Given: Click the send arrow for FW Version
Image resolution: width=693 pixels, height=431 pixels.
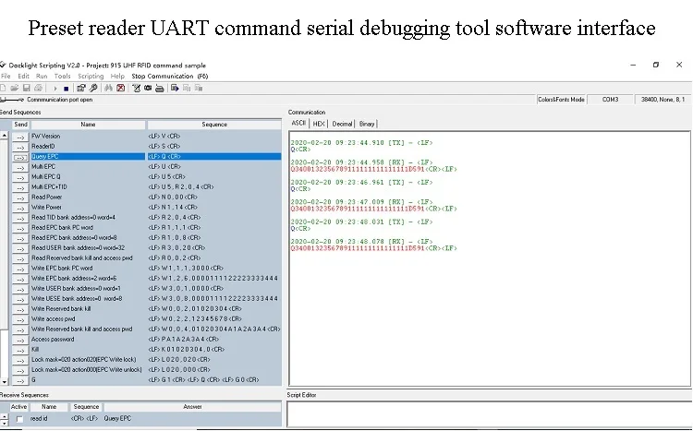Looking at the screenshot, I should [x=20, y=137].
